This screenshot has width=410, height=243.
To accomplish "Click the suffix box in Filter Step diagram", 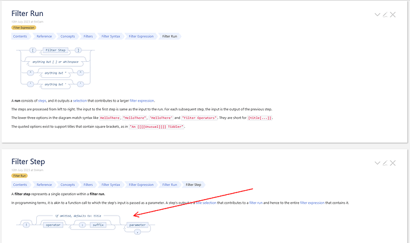I will (x=98, y=225).
